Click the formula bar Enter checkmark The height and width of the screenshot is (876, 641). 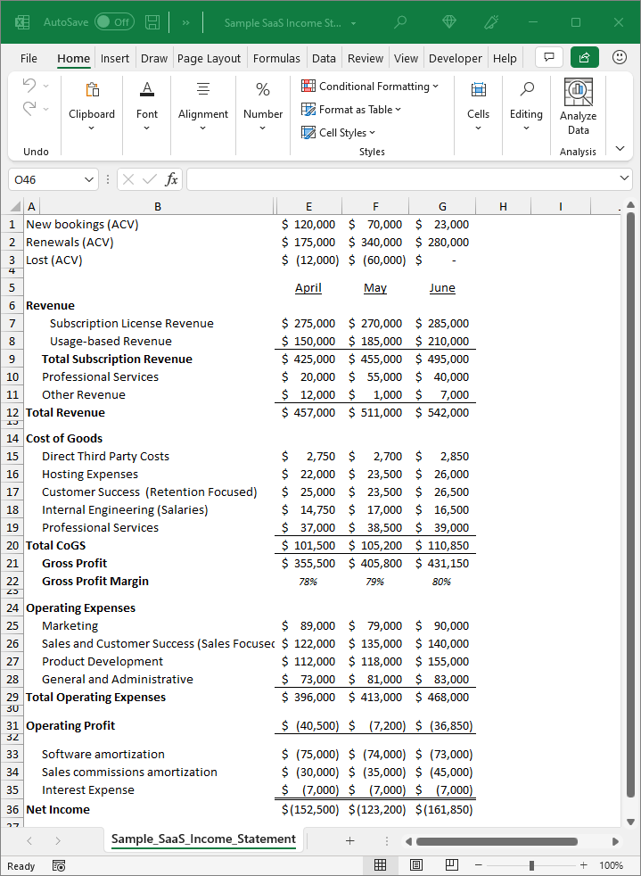150,179
